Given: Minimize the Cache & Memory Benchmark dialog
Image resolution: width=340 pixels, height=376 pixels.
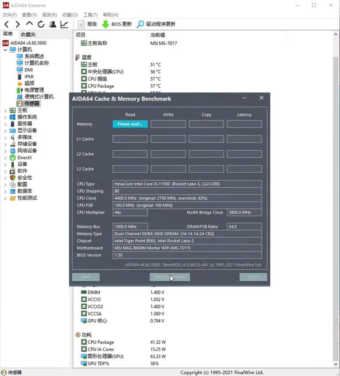Looking at the screenshot, I should (244, 98).
